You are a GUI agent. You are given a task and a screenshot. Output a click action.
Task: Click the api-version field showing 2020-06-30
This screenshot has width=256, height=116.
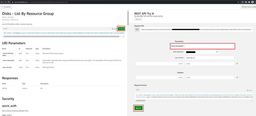coord(209,58)
